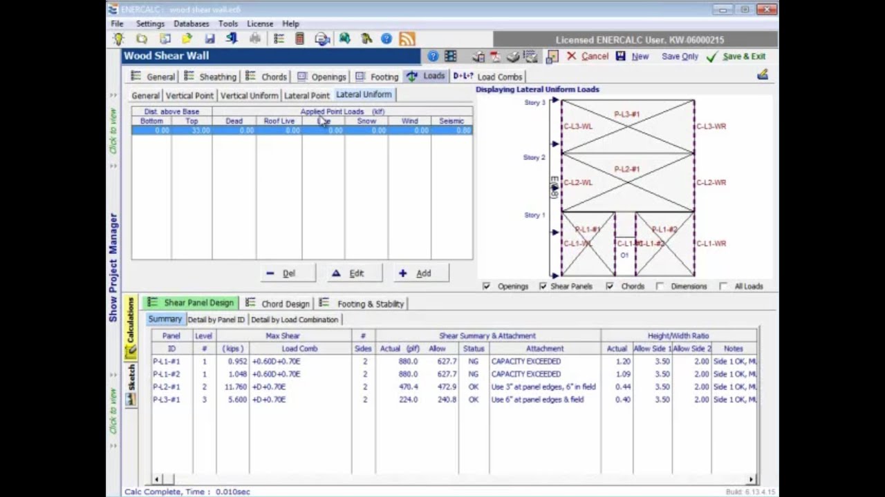Click the Add button
Image resolution: width=885 pixels, height=497 pixels.
(x=422, y=273)
